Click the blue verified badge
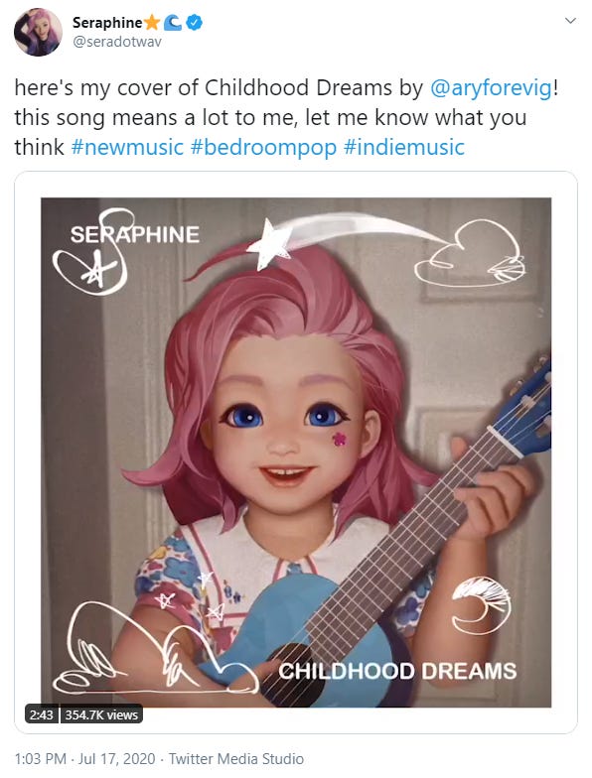 [195, 22]
